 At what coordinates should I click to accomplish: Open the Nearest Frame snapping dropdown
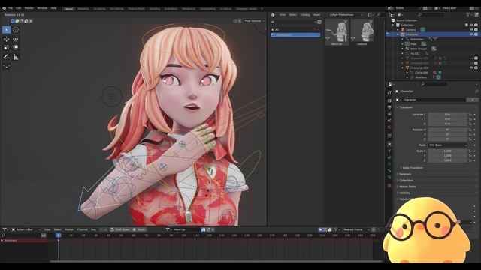coord(355,229)
